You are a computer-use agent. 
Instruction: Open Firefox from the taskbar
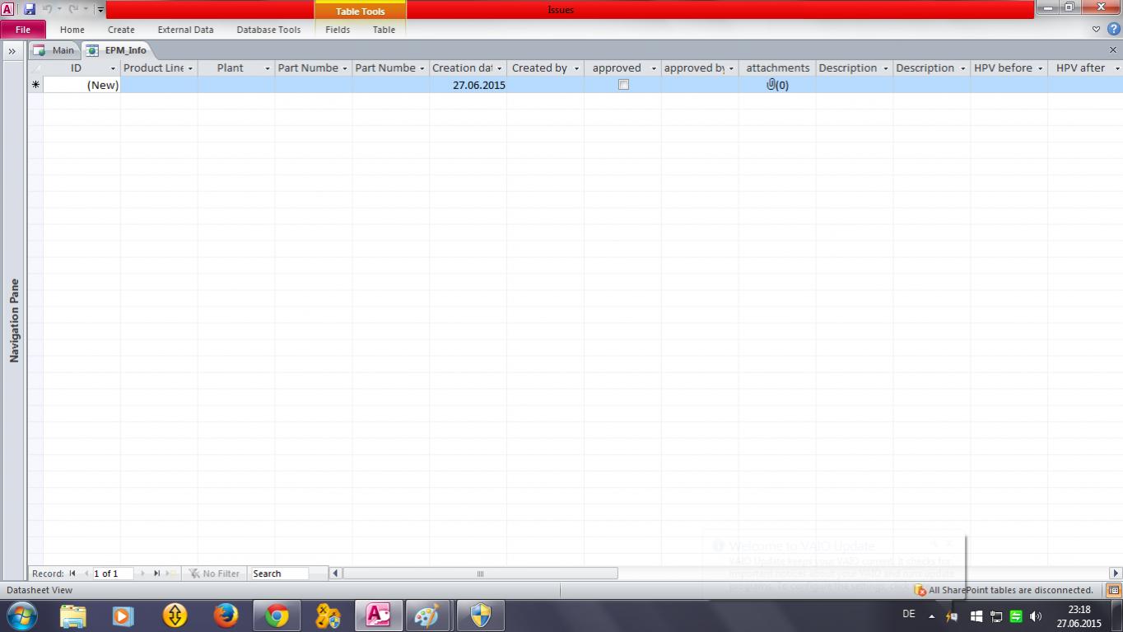pos(226,616)
